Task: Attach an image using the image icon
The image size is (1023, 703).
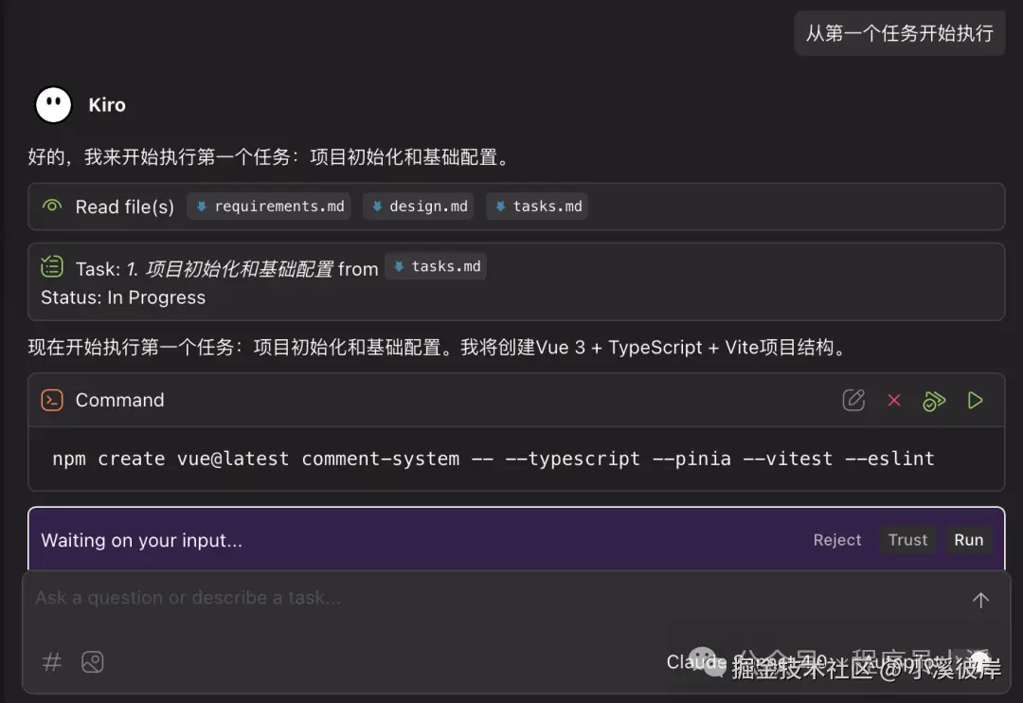Action: tap(92, 661)
